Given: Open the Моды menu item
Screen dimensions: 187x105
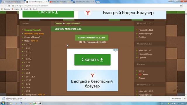Looking at the screenshot, I should pyautogui.click(x=27, y=41).
